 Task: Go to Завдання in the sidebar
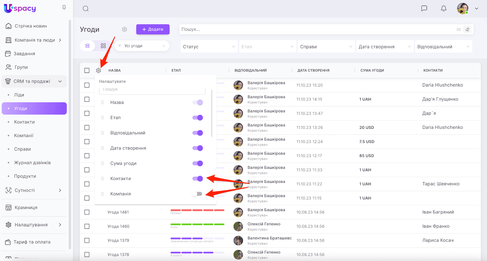24,54
